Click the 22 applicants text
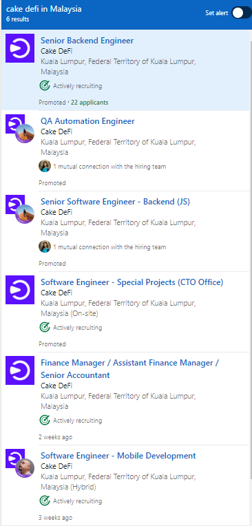252x526 pixels. coord(90,103)
